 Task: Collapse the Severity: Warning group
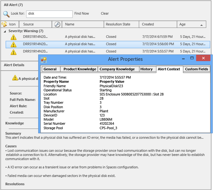(x=5, y=32)
